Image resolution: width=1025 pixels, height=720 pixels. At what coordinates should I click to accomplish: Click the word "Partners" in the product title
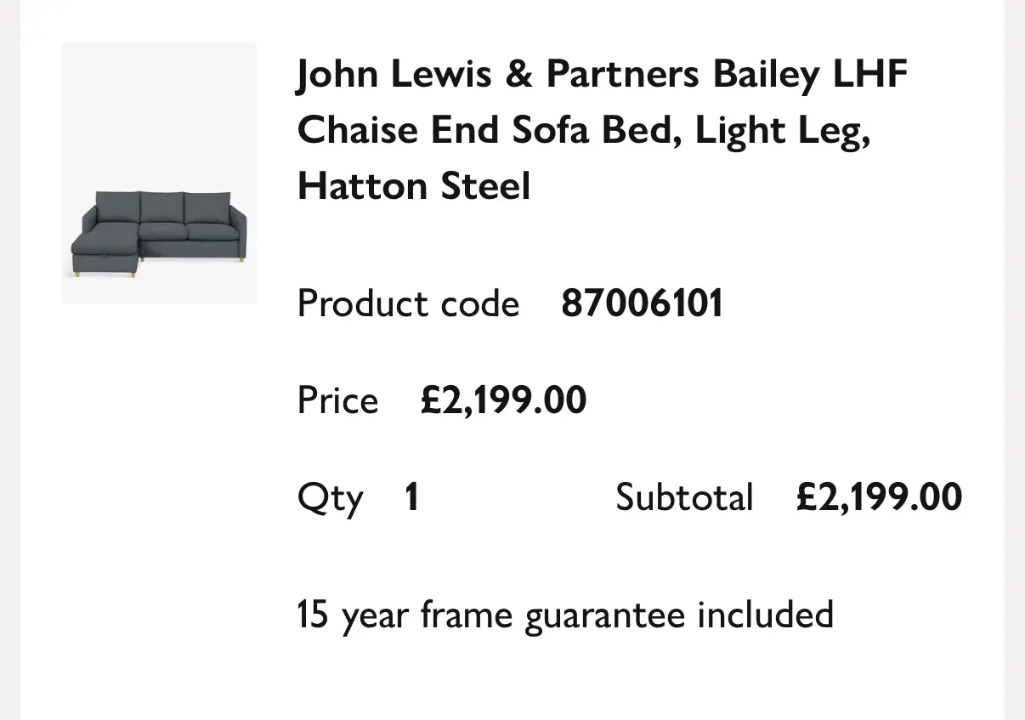click(x=621, y=75)
